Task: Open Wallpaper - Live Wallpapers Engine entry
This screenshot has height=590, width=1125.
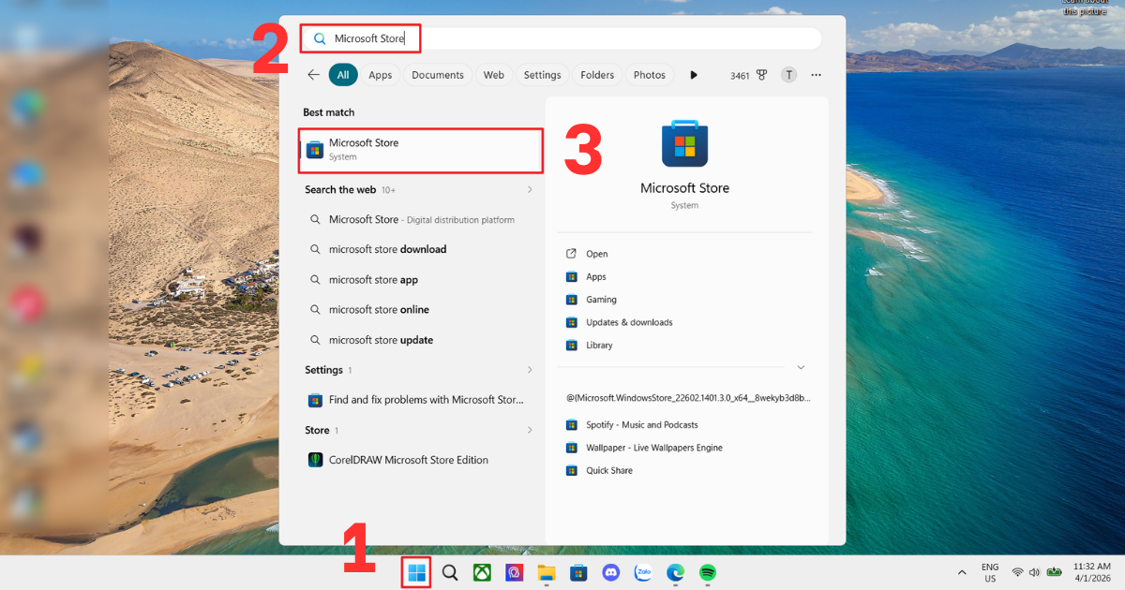Action: pyautogui.click(x=654, y=448)
